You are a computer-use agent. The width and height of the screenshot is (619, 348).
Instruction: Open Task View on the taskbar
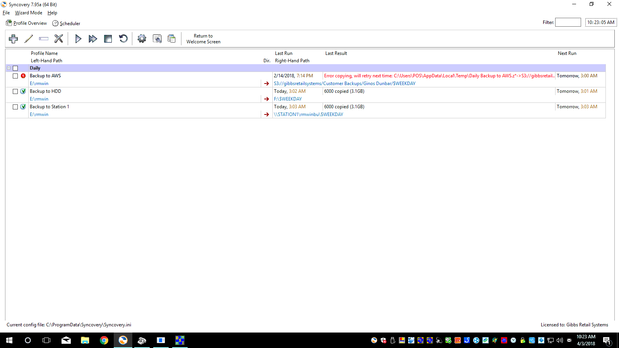[46, 340]
